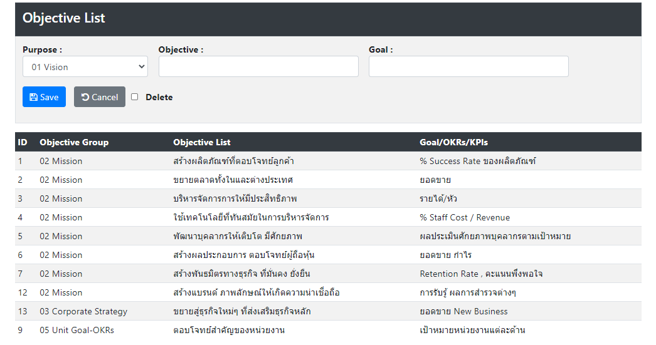Click the Objective Group column header
656x345 pixels.
(74, 142)
